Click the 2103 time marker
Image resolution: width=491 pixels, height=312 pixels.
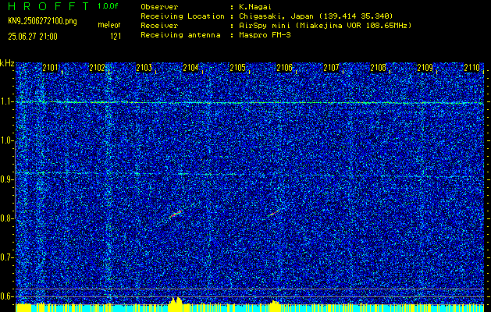144,68
